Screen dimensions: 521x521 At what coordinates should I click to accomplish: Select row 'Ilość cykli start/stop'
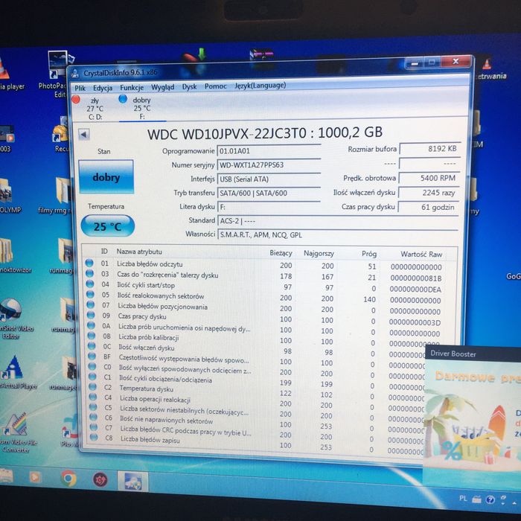264,287
